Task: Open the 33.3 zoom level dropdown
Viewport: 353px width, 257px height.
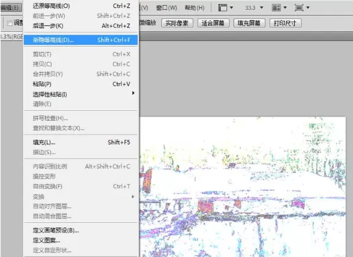Action: (x=262, y=8)
